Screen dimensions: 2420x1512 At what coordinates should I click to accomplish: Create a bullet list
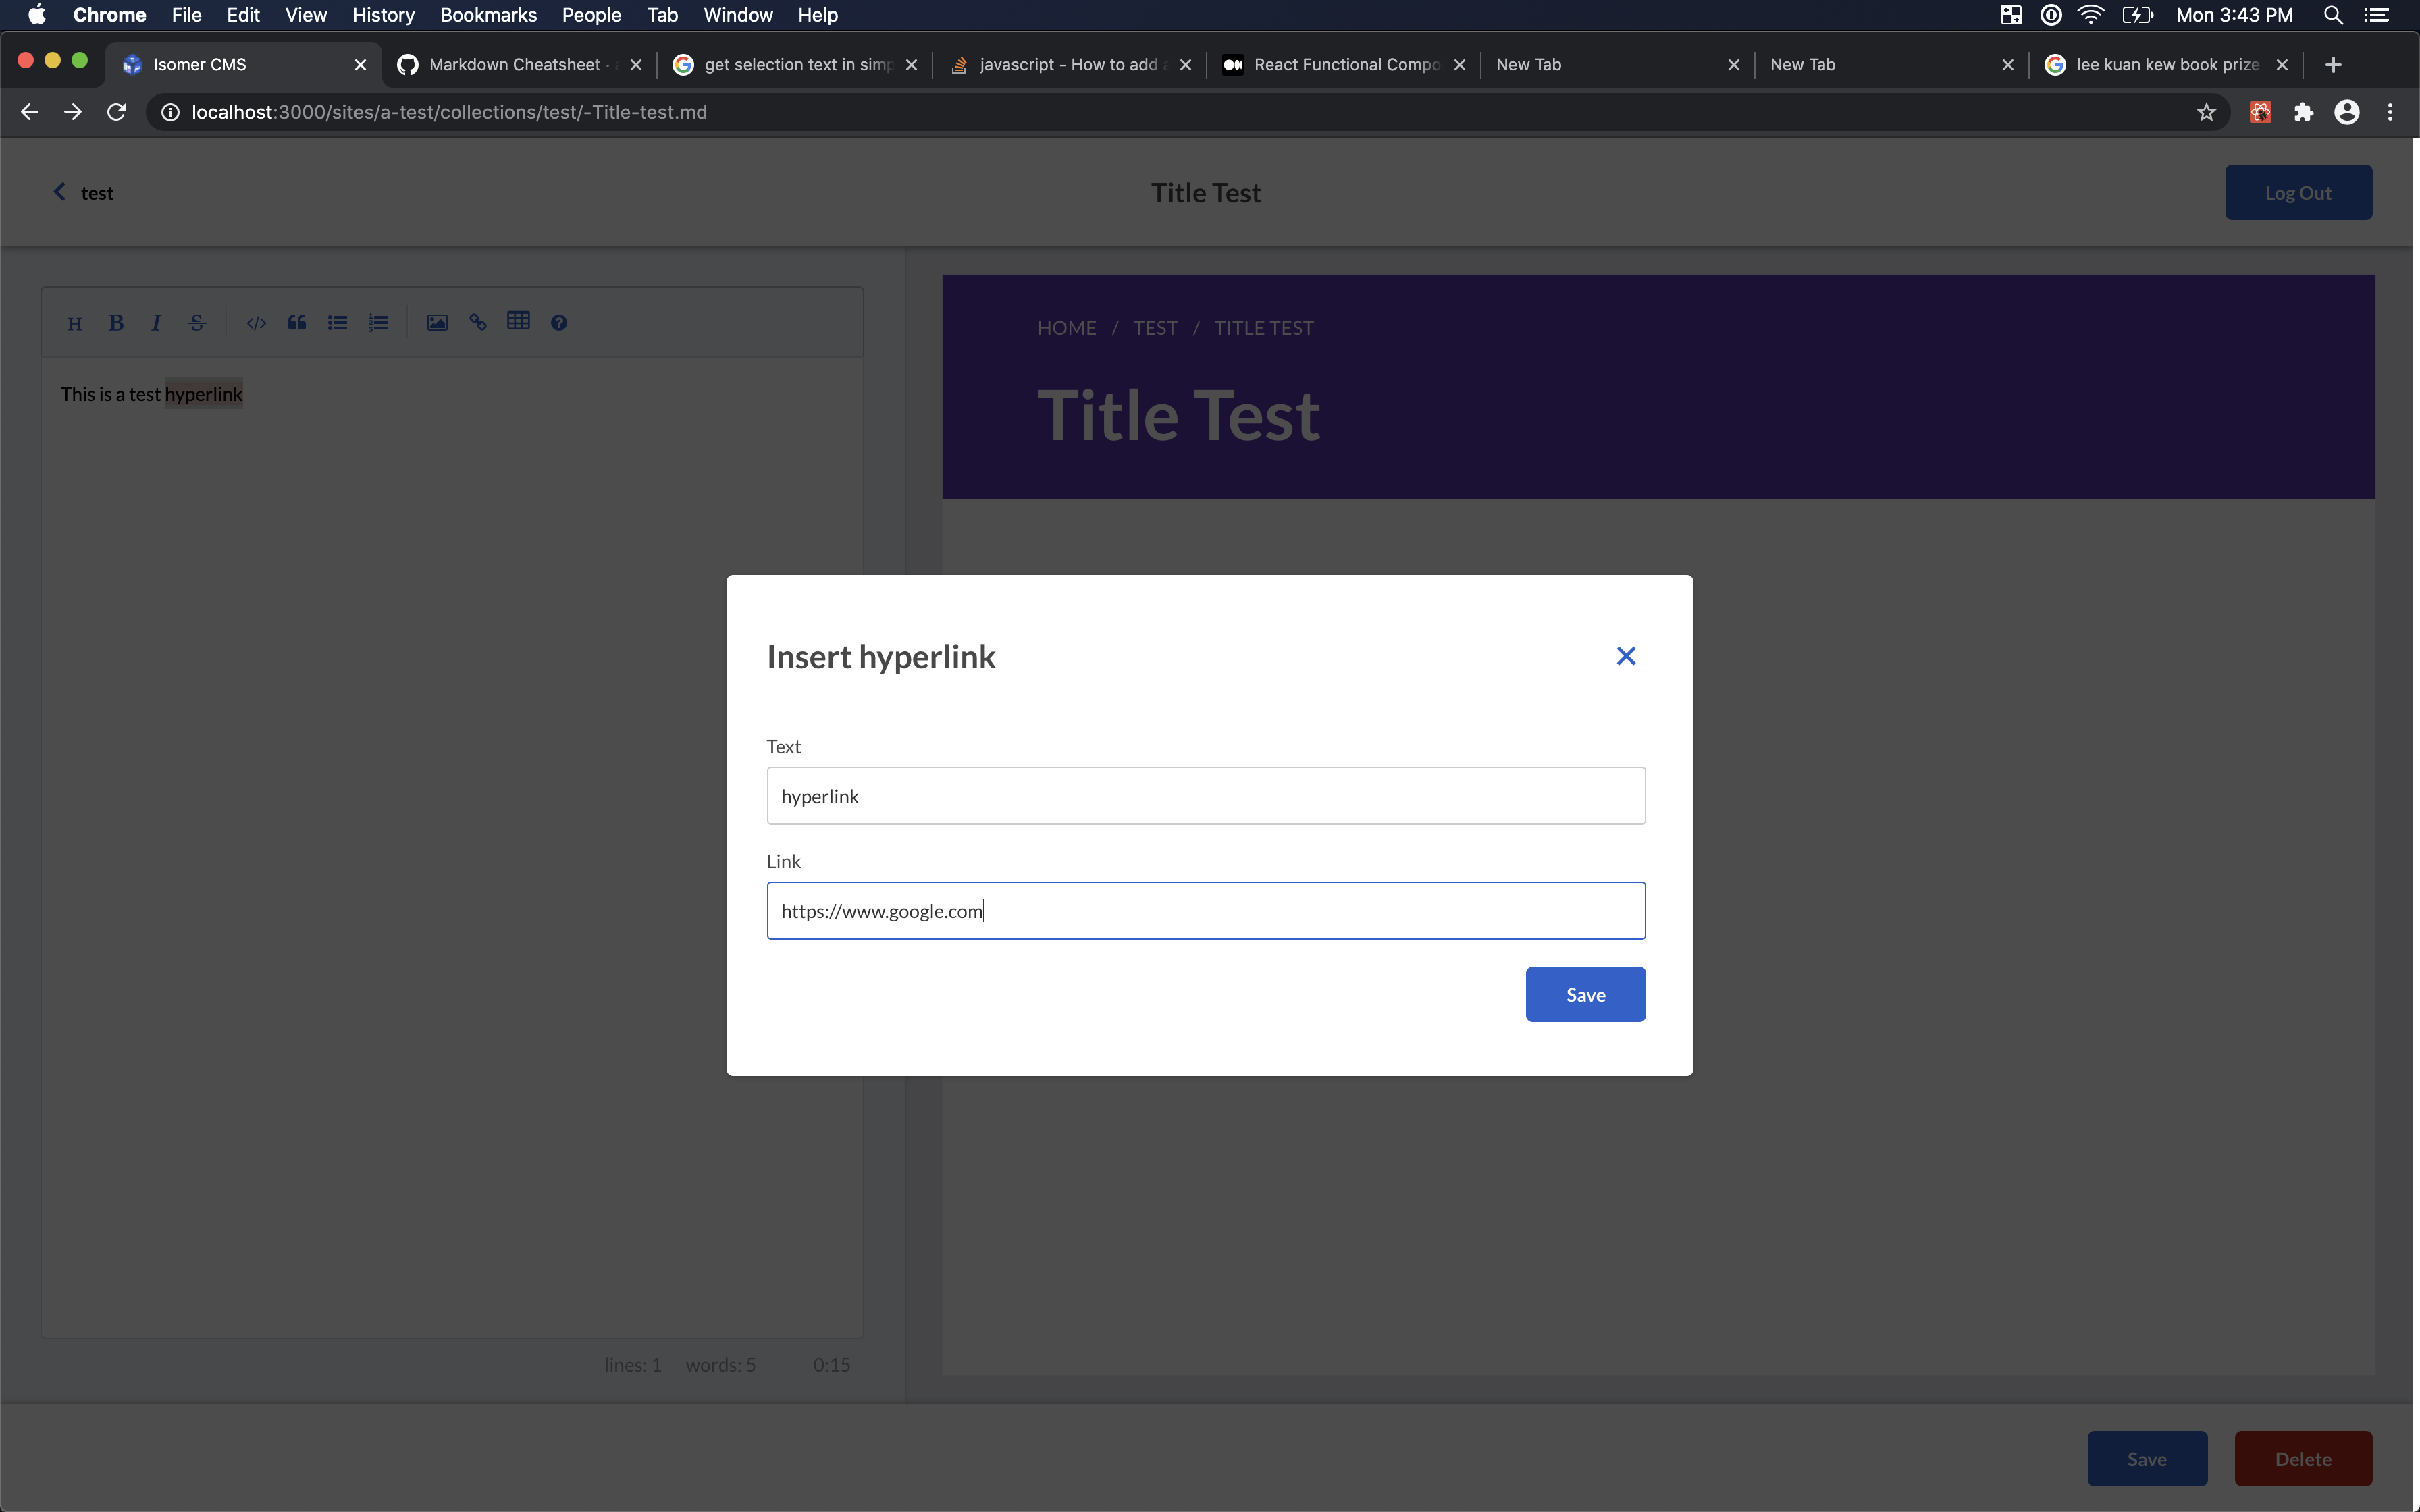click(x=337, y=322)
